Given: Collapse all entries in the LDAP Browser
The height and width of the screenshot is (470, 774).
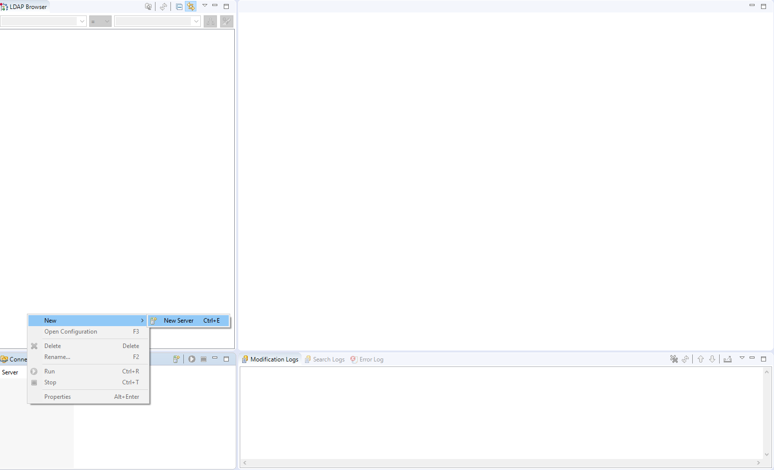Looking at the screenshot, I should point(179,6).
